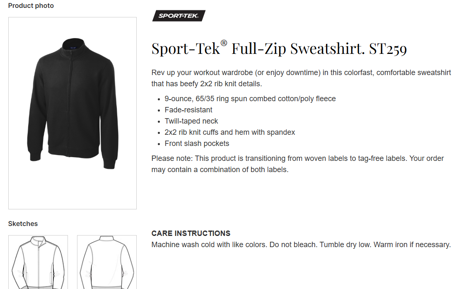This screenshot has height=289, width=466.
Task: Select the front view sketch thumbnail
Action: (x=38, y=262)
